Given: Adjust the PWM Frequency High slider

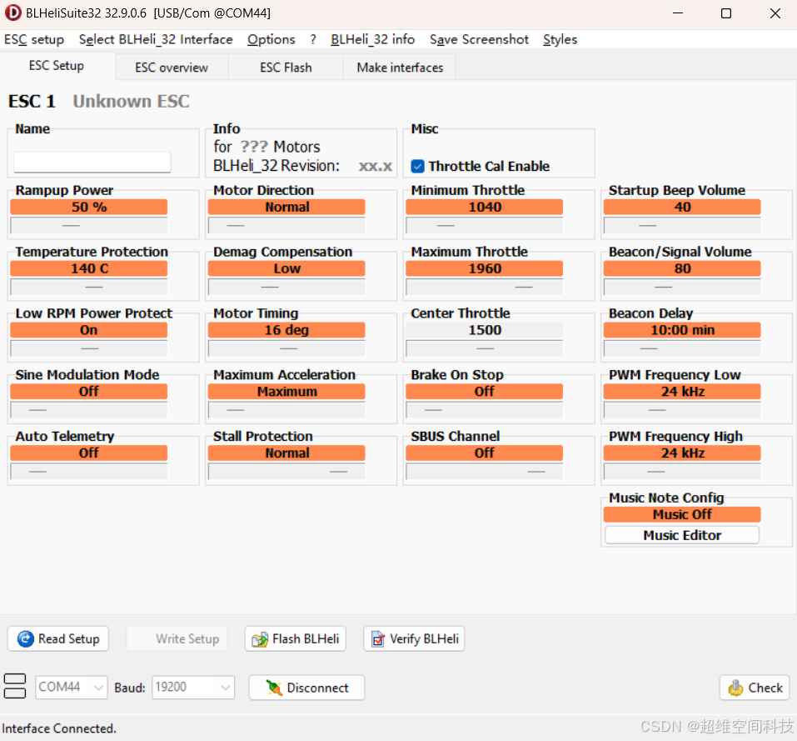Looking at the screenshot, I should [x=681, y=472].
